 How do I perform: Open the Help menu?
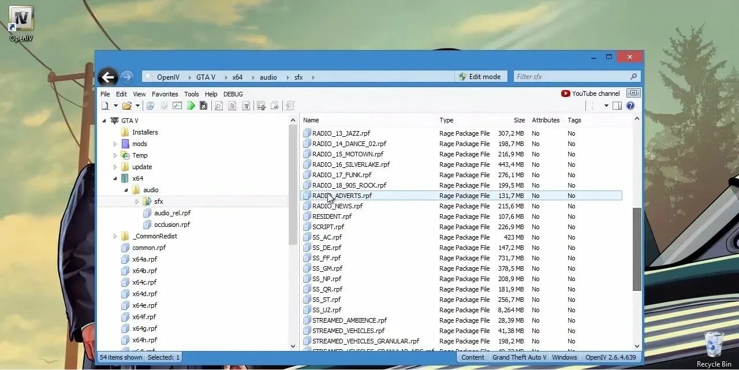click(211, 94)
